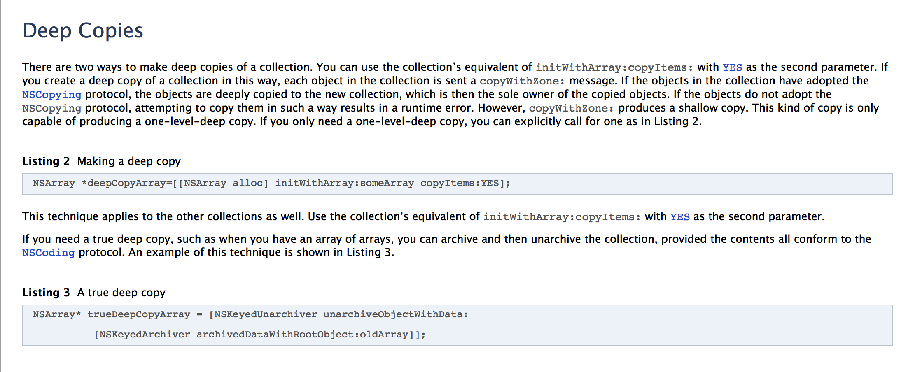
Task: Click the Deep Copies heading
Action: 83,31
